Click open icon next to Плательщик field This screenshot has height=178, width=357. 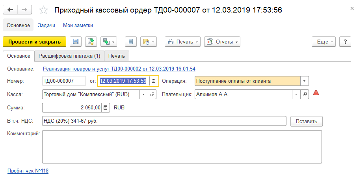click(x=305, y=94)
